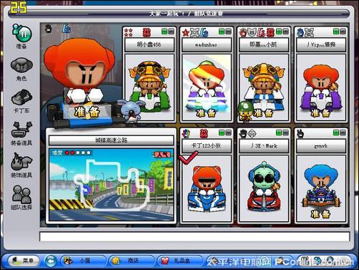Click the 小屋 house button
The image size is (359, 270).
82,261
